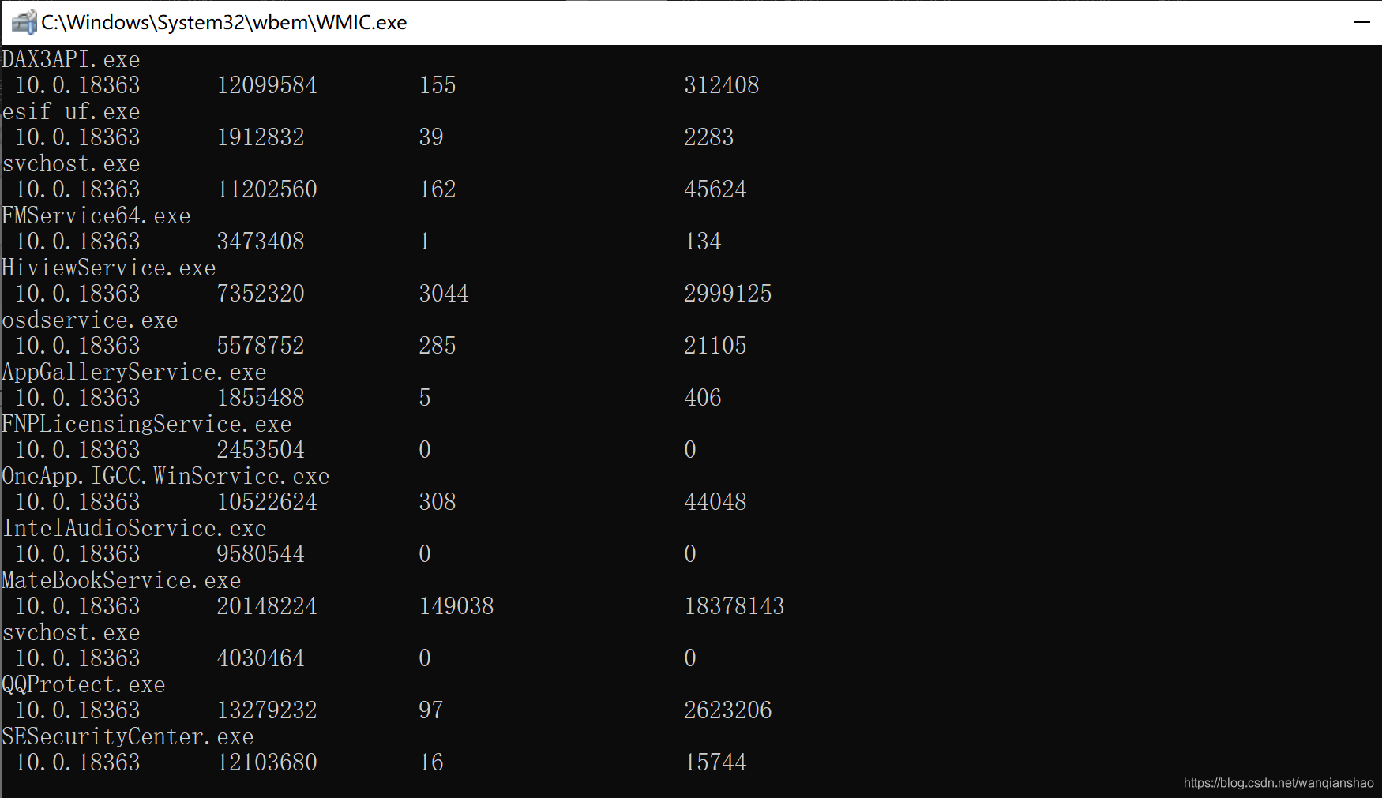Click the value 10522624
This screenshot has width=1382, height=798.
pos(267,502)
